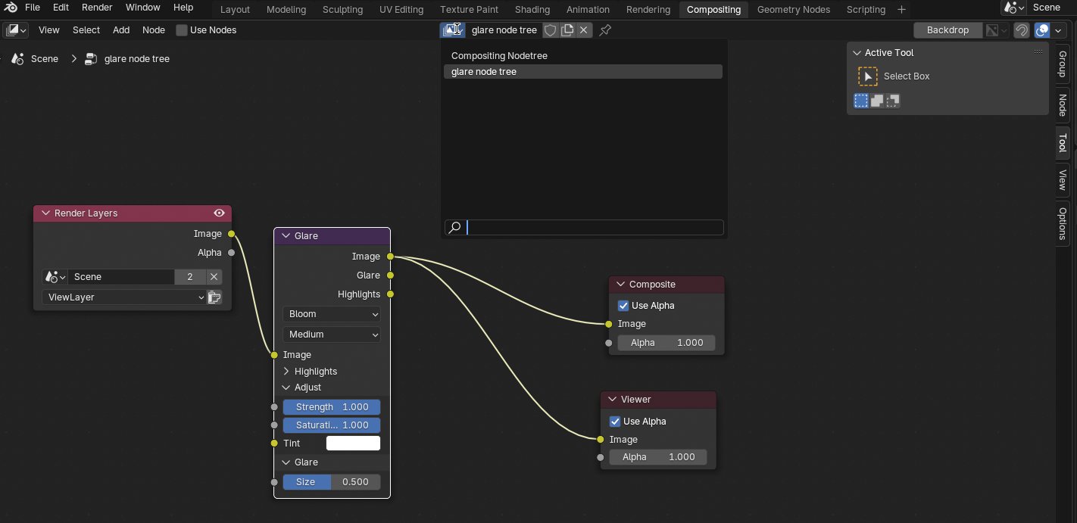Open the Render menu
Screen dimensions: 1077x523
pyautogui.click(x=97, y=8)
